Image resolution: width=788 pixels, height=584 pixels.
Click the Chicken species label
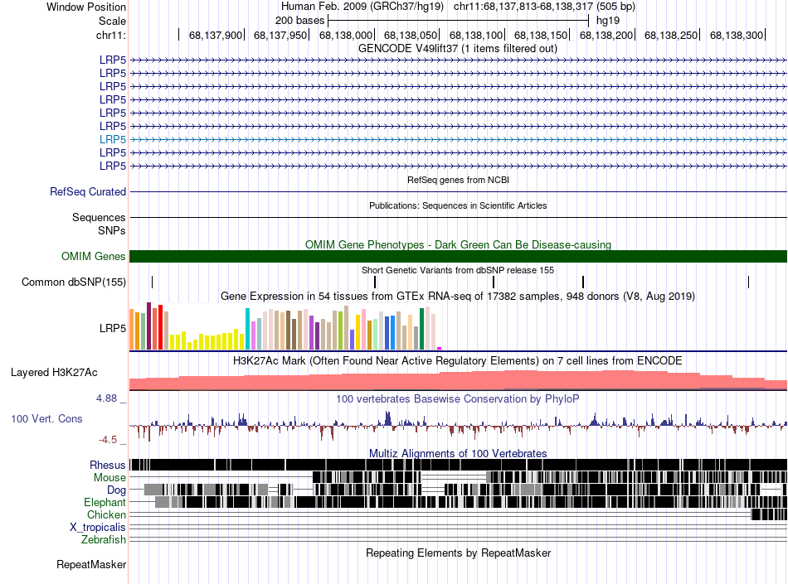click(106, 514)
